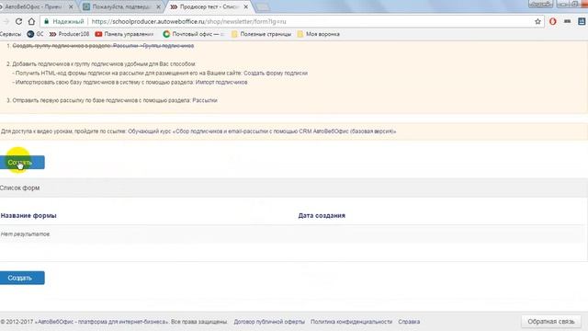
Task: Click the lower Создать button below the table
Action: tap(22, 278)
